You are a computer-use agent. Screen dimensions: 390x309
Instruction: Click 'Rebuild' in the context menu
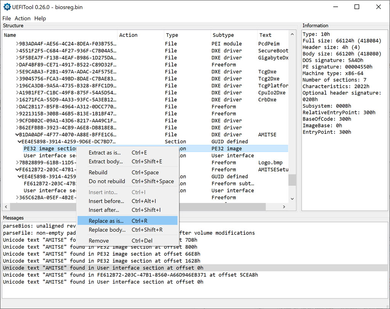pyautogui.click(x=98, y=173)
